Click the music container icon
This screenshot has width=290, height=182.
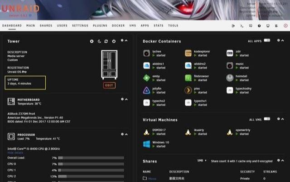pos(230,66)
